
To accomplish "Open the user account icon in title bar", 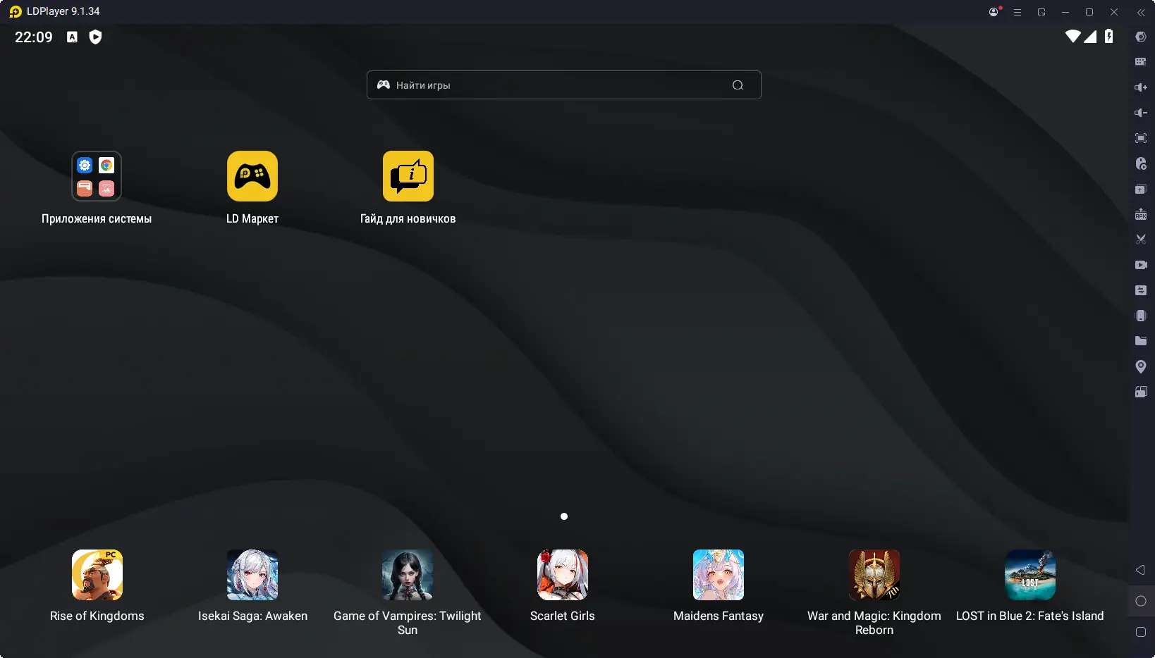I will click(x=994, y=12).
